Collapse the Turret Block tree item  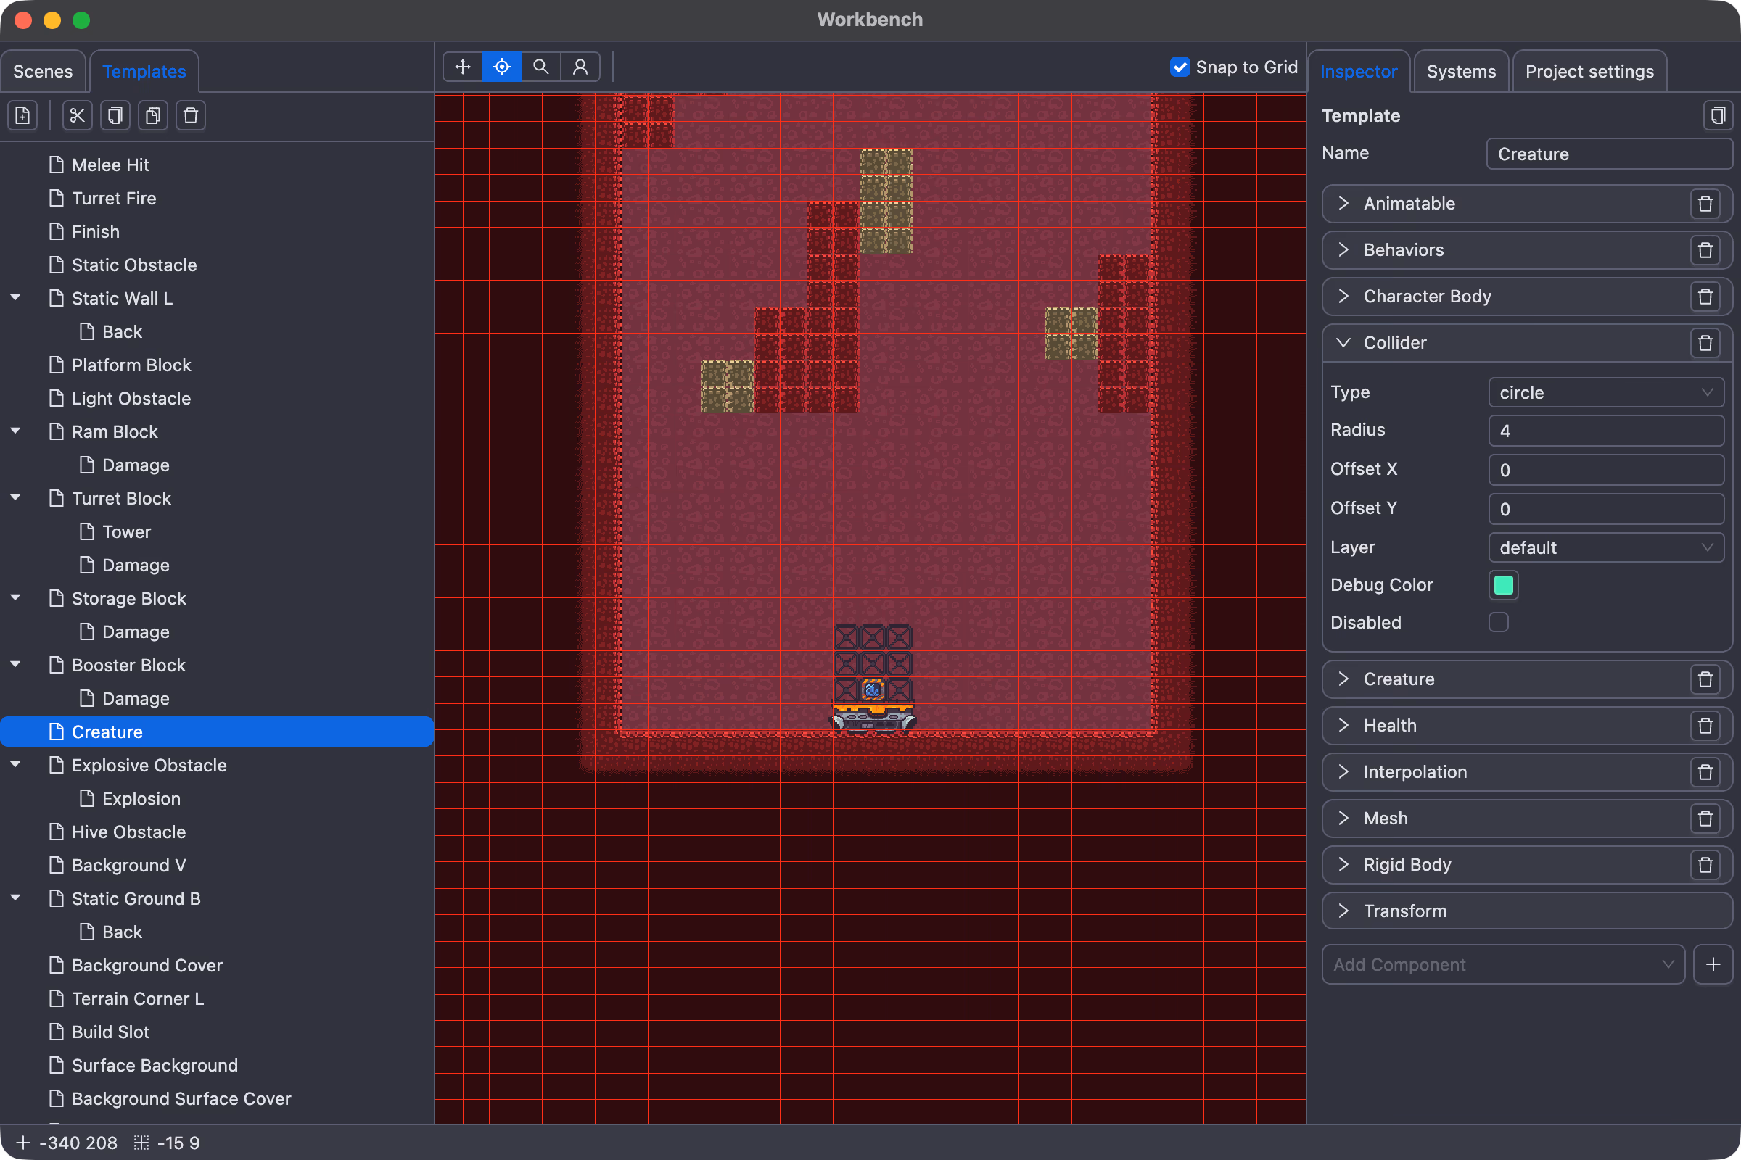(x=15, y=498)
